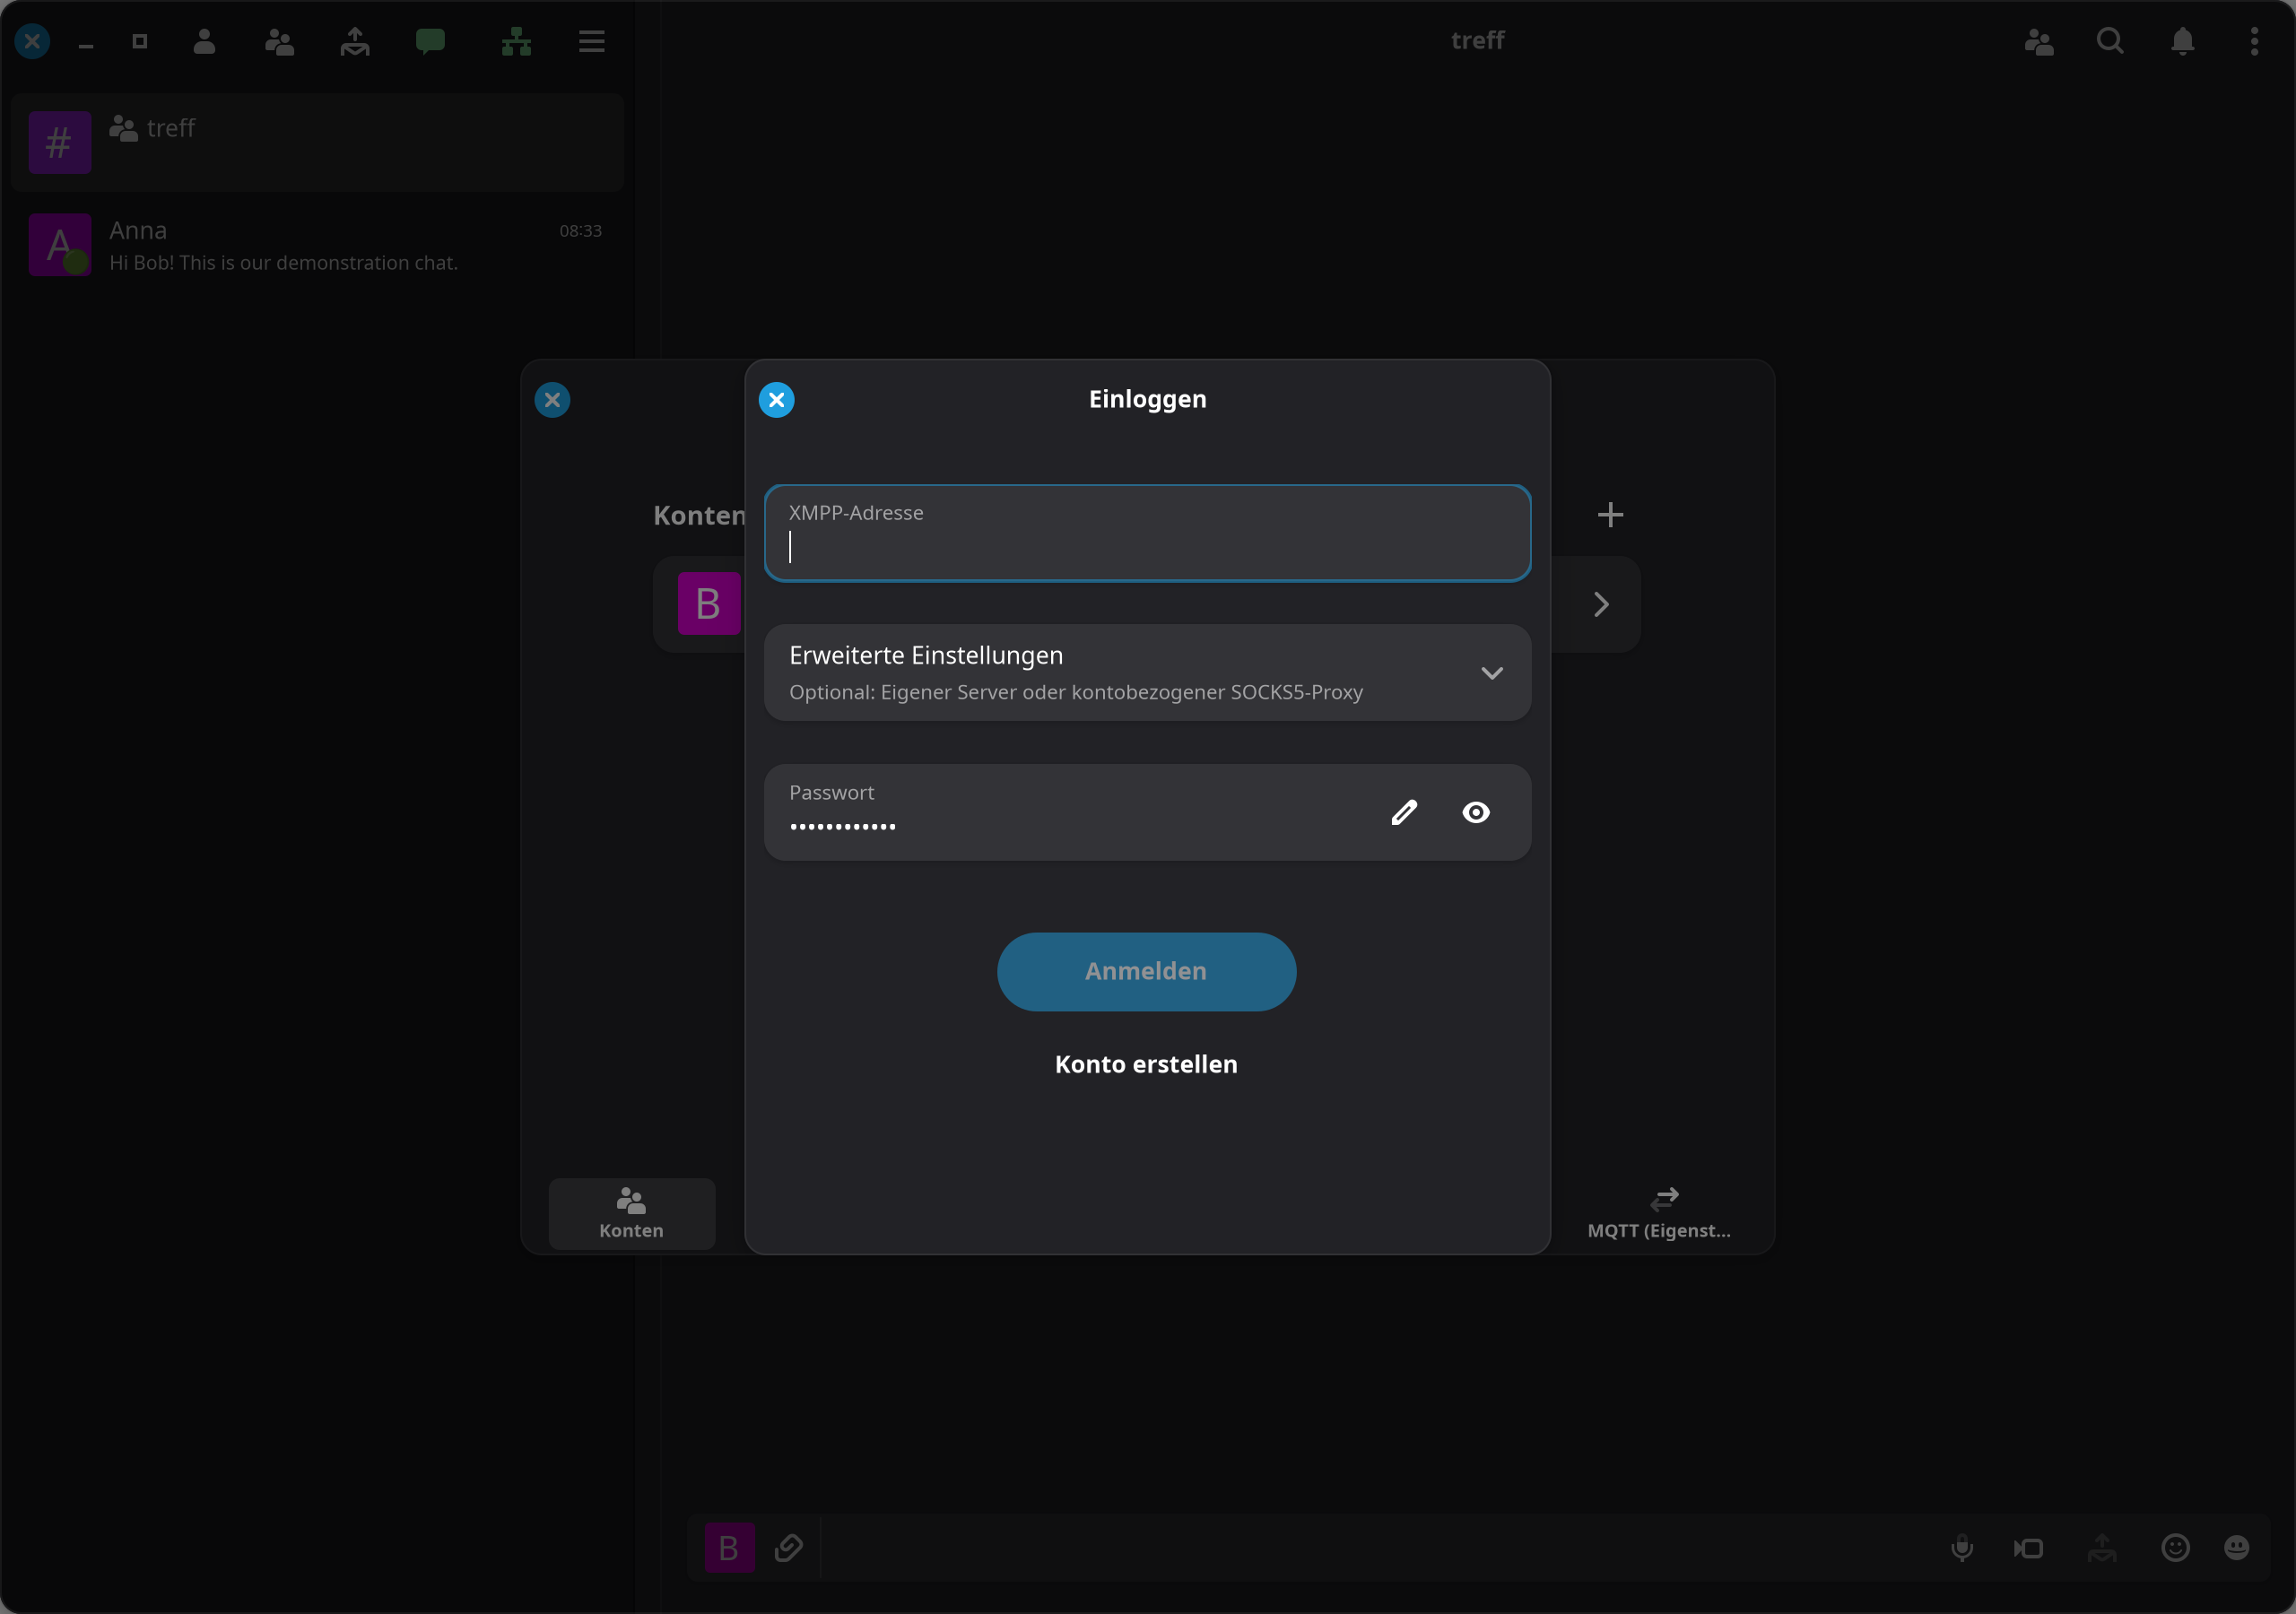The height and width of the screenshot is (1614, 2296).
Task: Click the upload tray icon in top toolbar
Action: tap(355, 41)
